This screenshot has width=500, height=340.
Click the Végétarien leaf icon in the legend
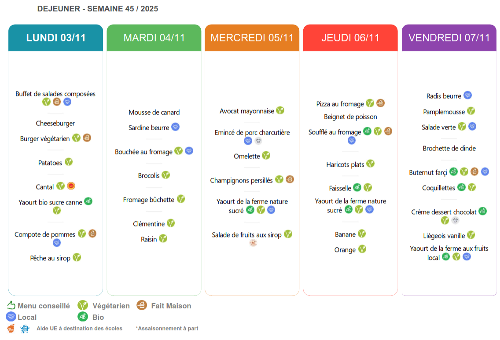tap(82, 305)
